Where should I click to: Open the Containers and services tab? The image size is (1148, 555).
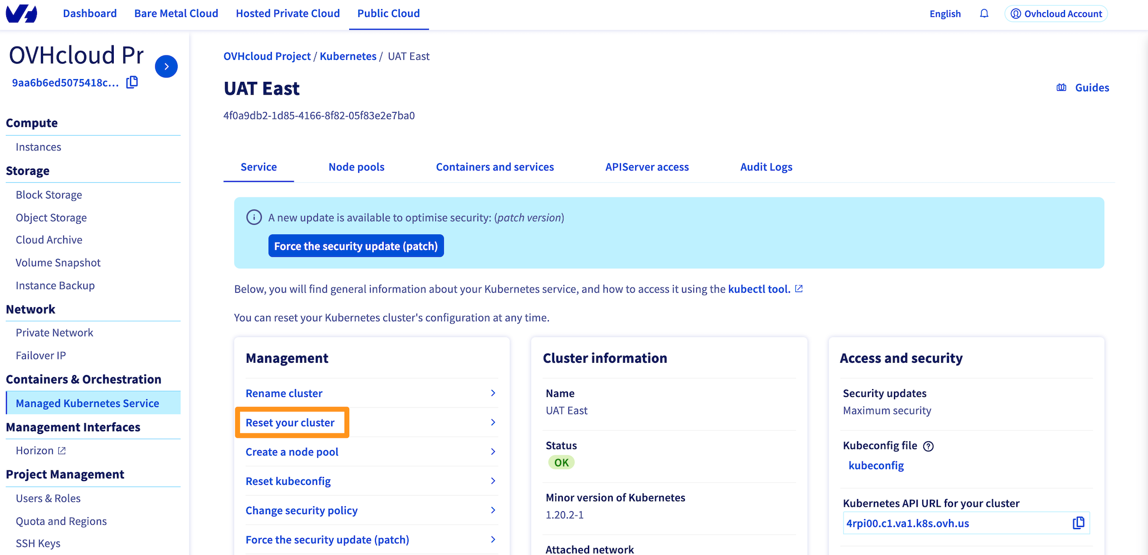pos(495,167)
